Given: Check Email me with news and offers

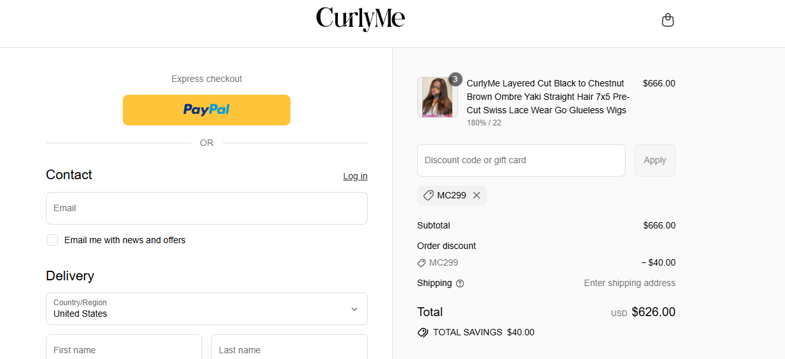Looking at the screenshot, I should pyautogui.click(x=52, y=240).
